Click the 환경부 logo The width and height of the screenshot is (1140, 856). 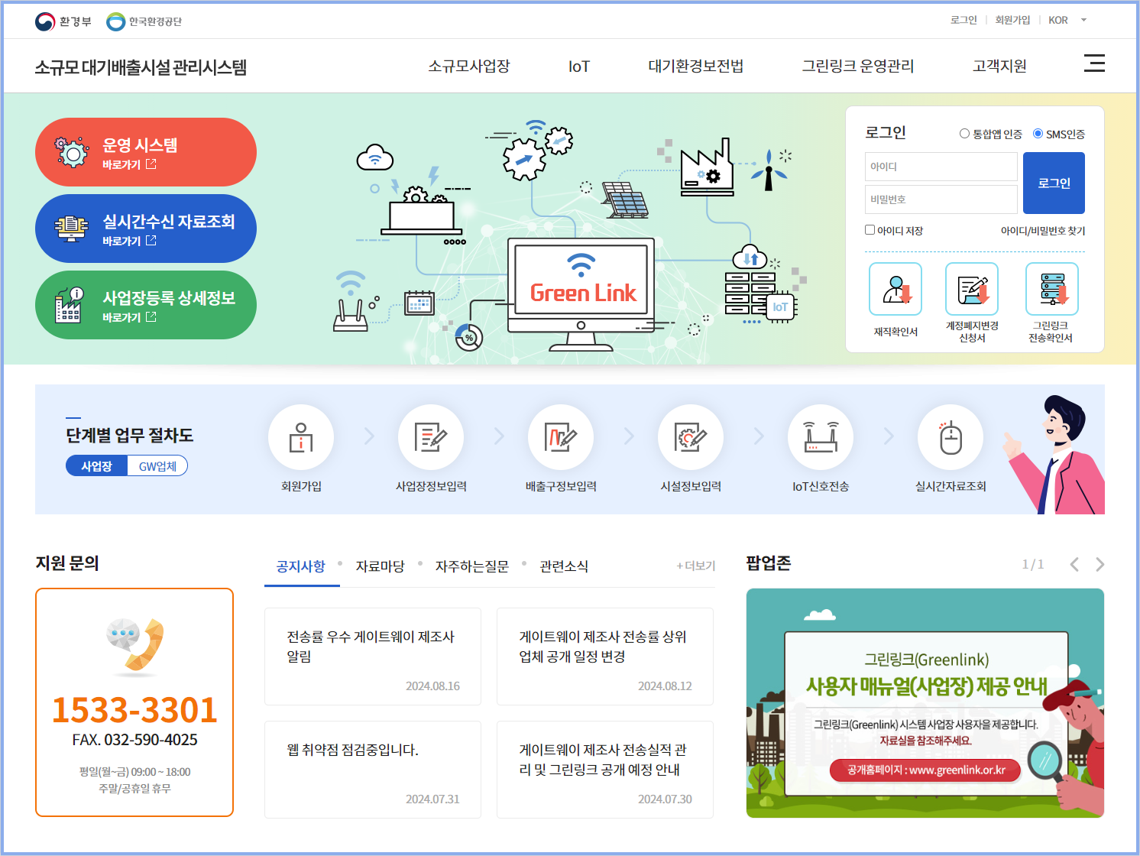pos(63,21)
